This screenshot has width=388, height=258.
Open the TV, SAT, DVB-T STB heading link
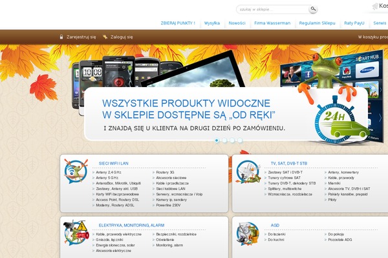point(289,163)
